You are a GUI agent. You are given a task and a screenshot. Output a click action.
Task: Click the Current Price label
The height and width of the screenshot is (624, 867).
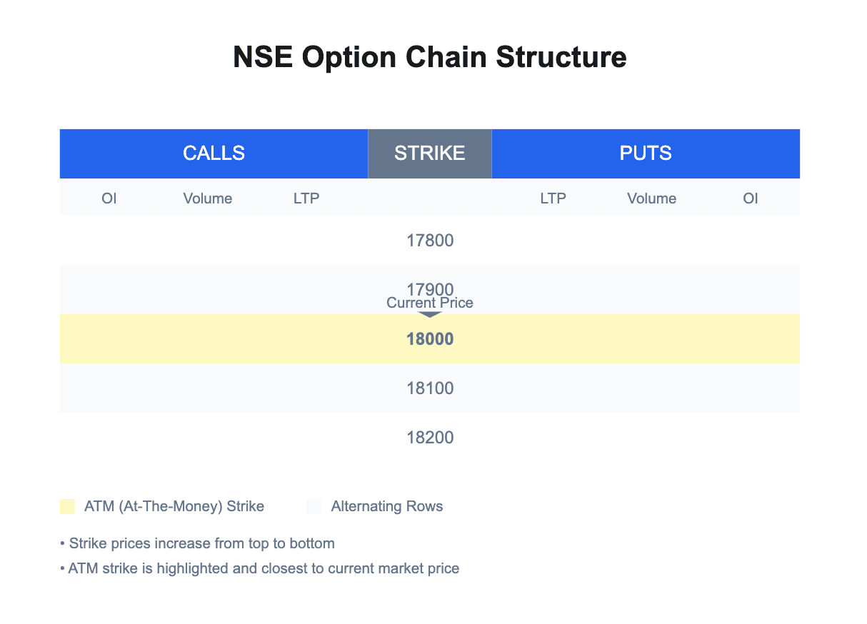click(x=430, y=303)
